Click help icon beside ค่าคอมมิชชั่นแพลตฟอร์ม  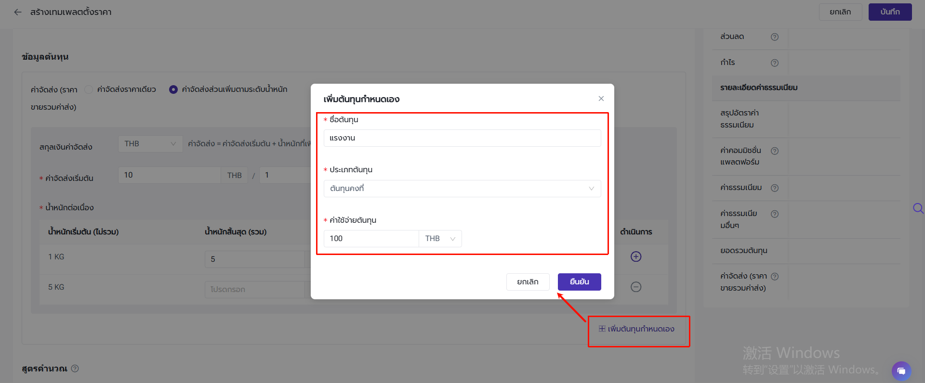tap(774, 151)
